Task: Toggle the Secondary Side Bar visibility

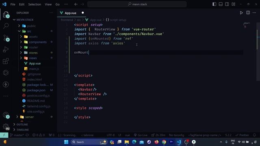Action: 227,4
